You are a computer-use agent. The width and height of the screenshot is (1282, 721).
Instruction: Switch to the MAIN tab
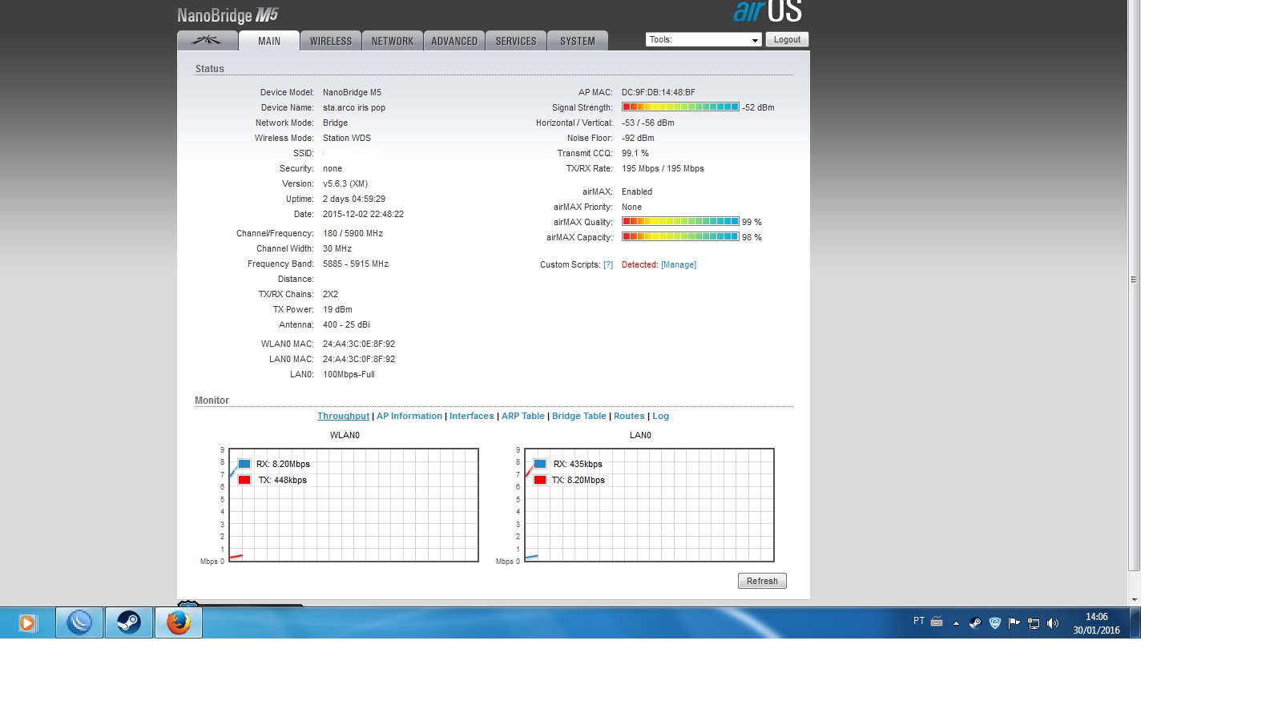pos(269,41)
